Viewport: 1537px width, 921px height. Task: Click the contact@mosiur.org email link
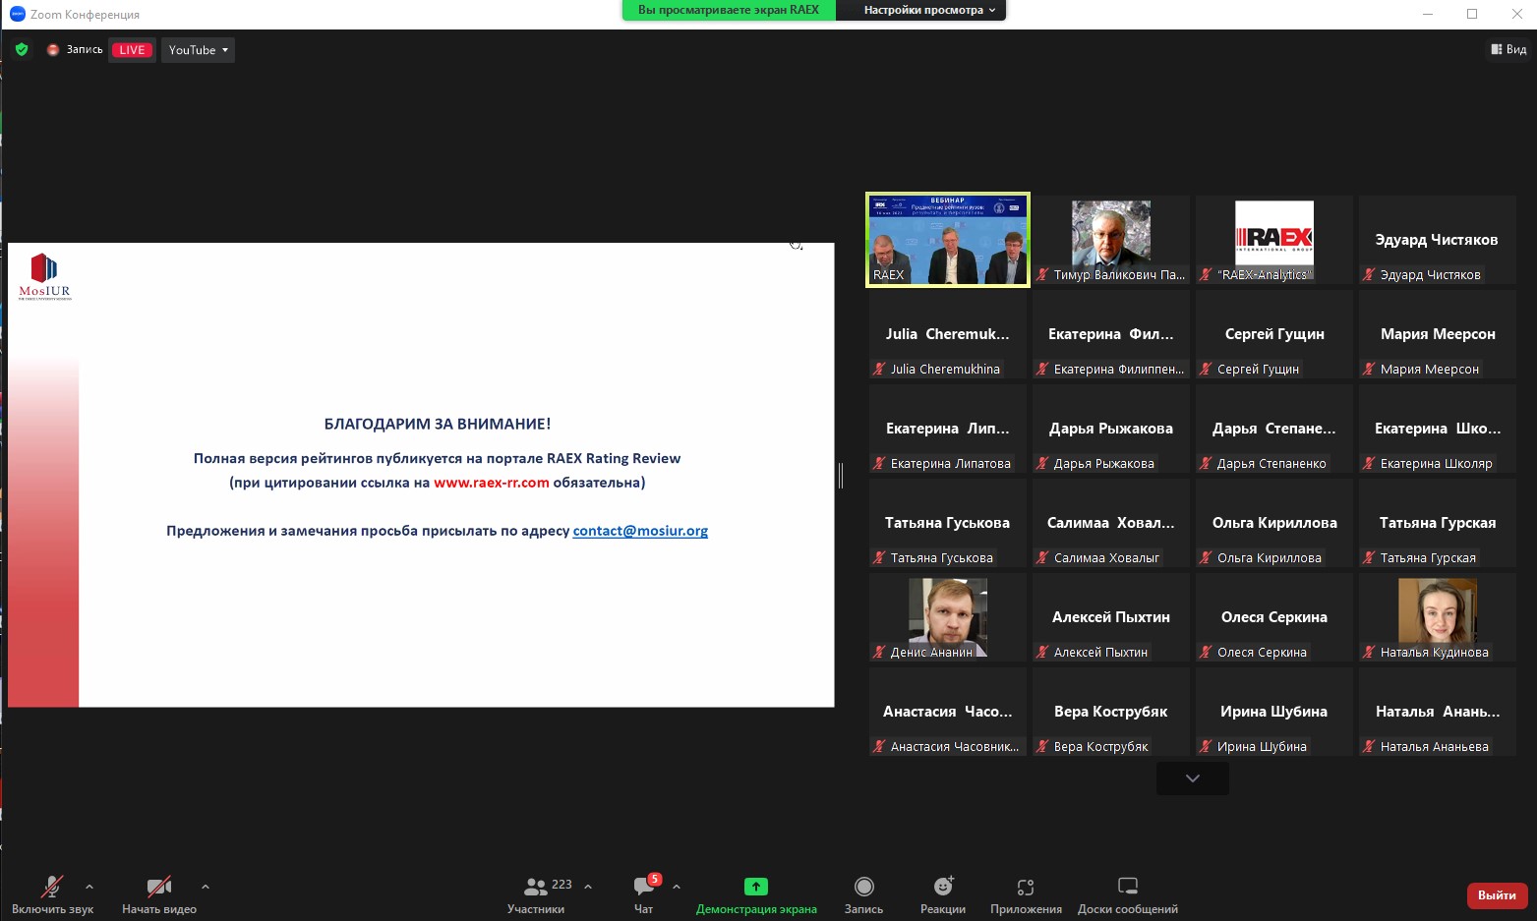(640, 531)
